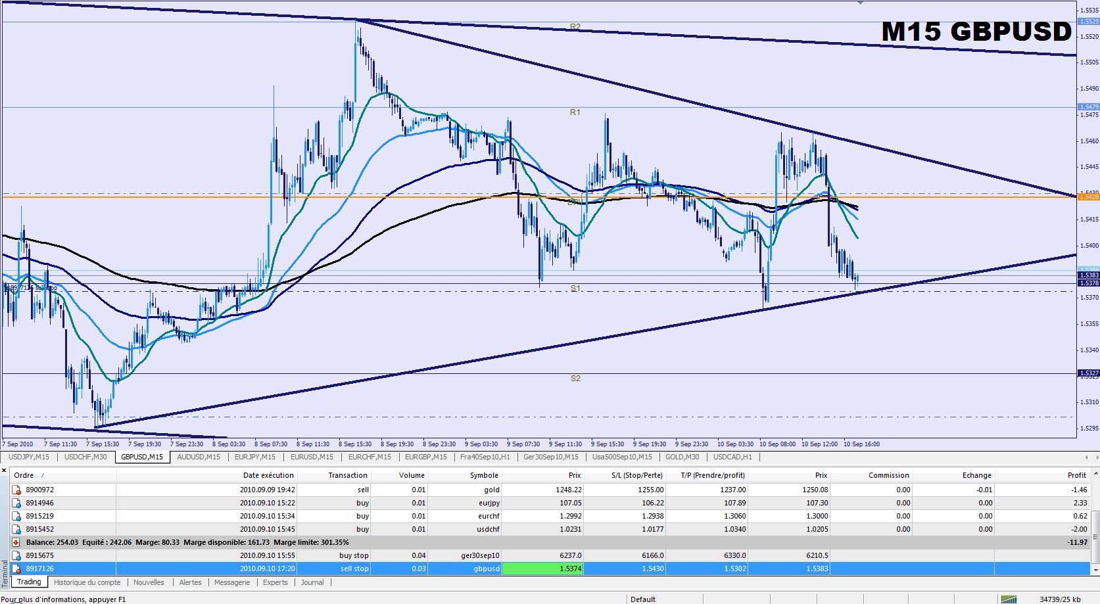The height and width of the screenshot is (604, 1100).
Task: Click the Balance row red arrow icon
Action: tap(16, 542)
